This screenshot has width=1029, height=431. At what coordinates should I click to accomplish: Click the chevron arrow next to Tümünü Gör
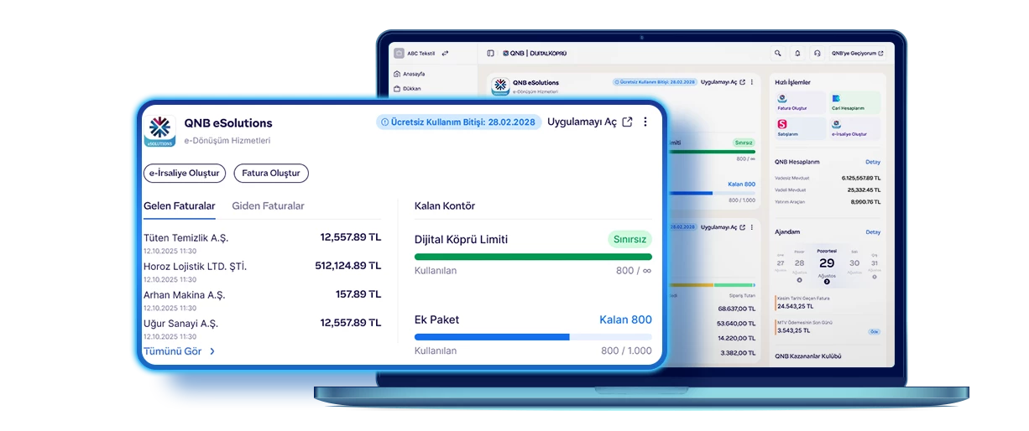[x=212, y=351]
